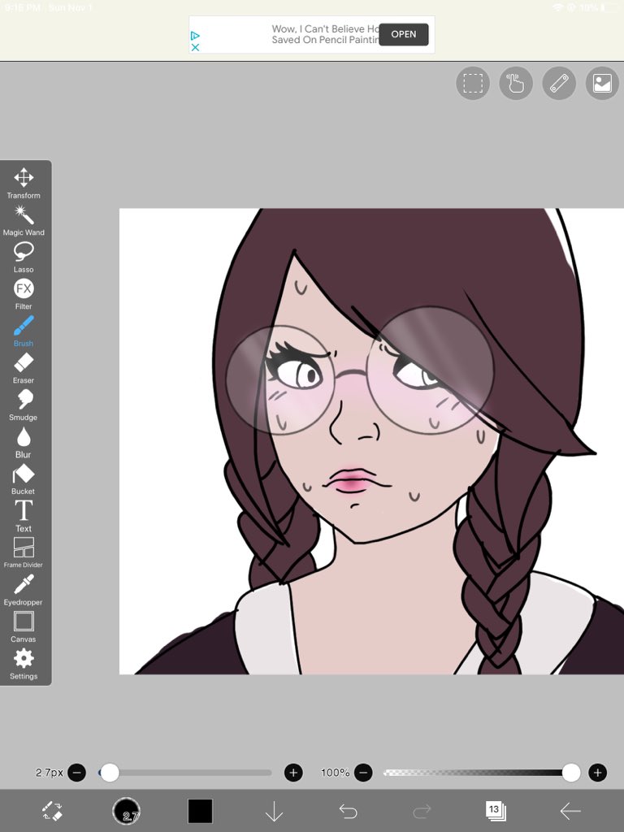Undo the last stroke

click(348, 811)
